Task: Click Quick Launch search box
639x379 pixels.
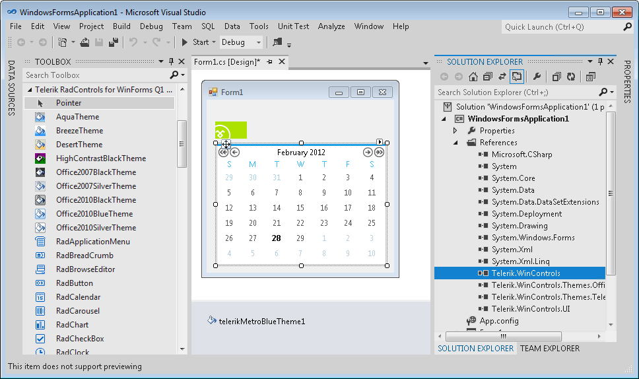Action: click(x=562, y=27)
